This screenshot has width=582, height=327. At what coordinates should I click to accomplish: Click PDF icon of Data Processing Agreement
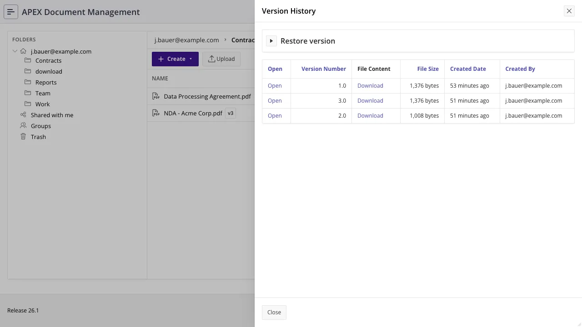click(x=156, y=96)
